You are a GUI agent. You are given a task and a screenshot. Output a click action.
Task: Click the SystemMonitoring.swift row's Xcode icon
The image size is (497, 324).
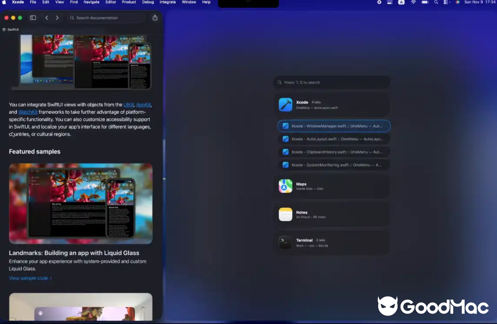point(286,165)
